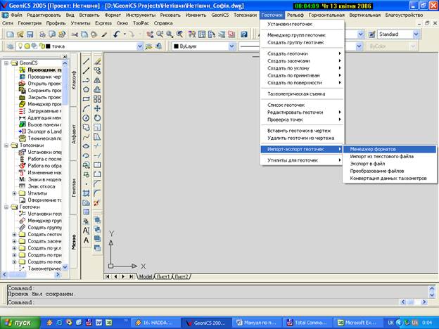Switch to Total Commander taskbar button
439x329 pixels.
point(307,323)
